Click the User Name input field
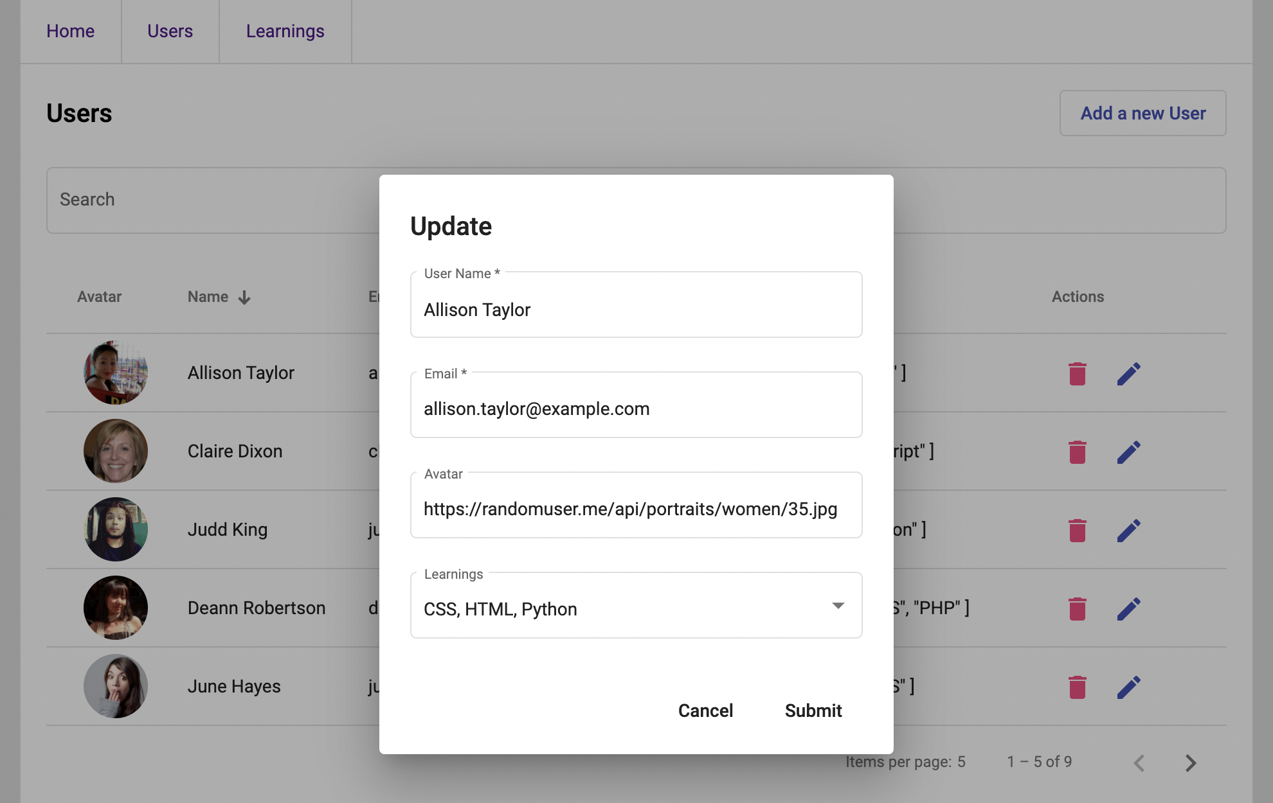The image size is (1273, 803). coord(636,310)
